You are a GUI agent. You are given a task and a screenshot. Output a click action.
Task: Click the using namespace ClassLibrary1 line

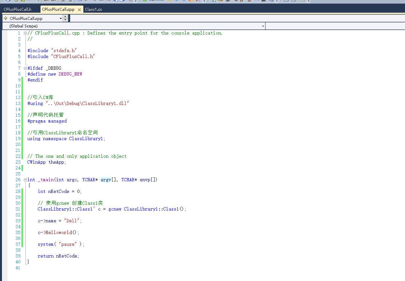66,139
